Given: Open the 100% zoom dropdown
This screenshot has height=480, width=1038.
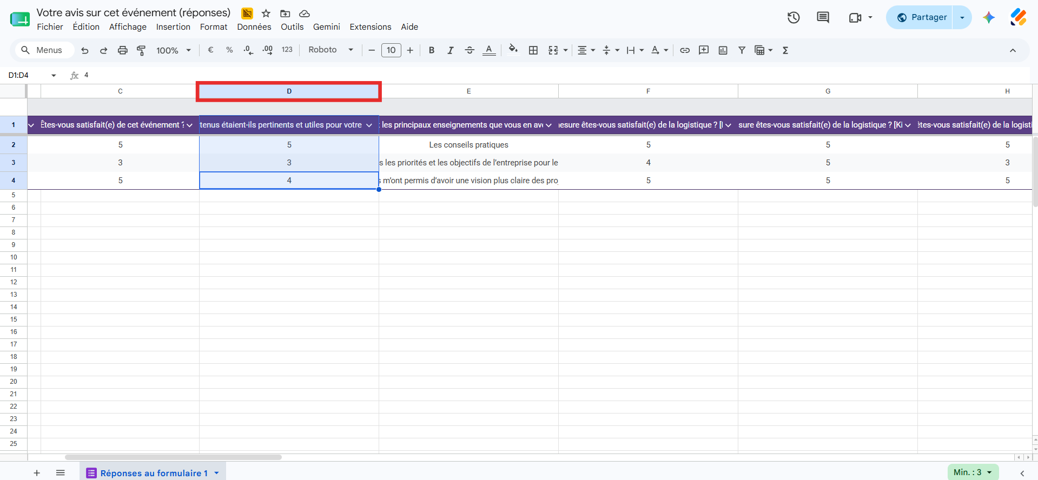Looking at the screenshot, I should tap(174, 50).
